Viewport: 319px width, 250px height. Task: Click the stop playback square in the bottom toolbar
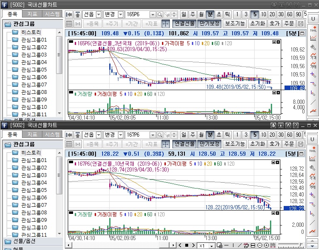coord(186,245)
